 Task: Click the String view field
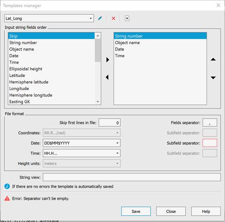tap(132, 177)
